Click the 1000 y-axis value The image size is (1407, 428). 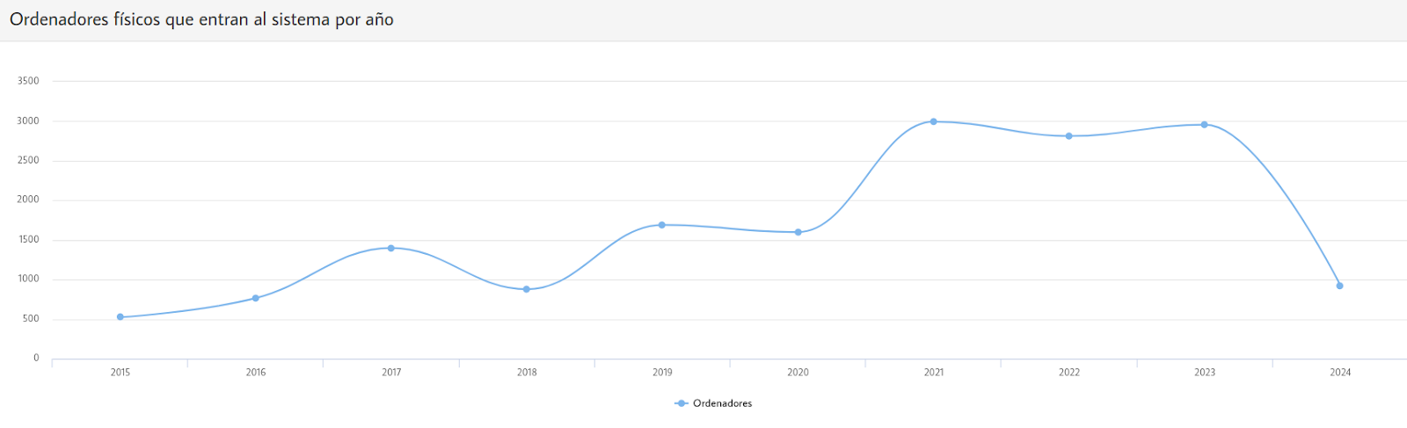(x=28, y=279)
